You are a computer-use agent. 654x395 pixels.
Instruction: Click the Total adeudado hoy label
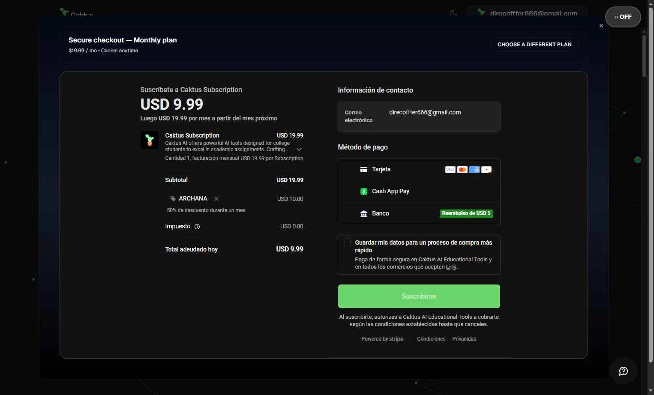point(192,249)
